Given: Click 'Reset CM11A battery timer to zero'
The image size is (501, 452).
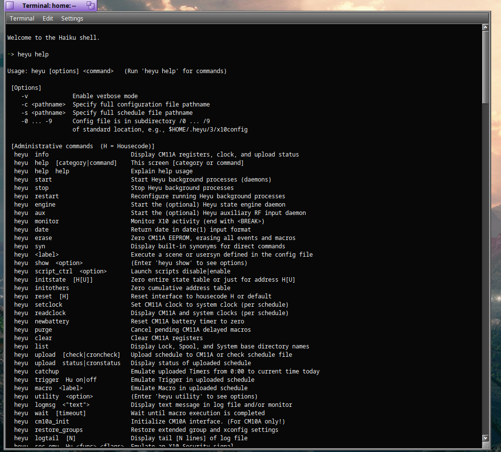Looking at the screenshot, I should (188, 321).
